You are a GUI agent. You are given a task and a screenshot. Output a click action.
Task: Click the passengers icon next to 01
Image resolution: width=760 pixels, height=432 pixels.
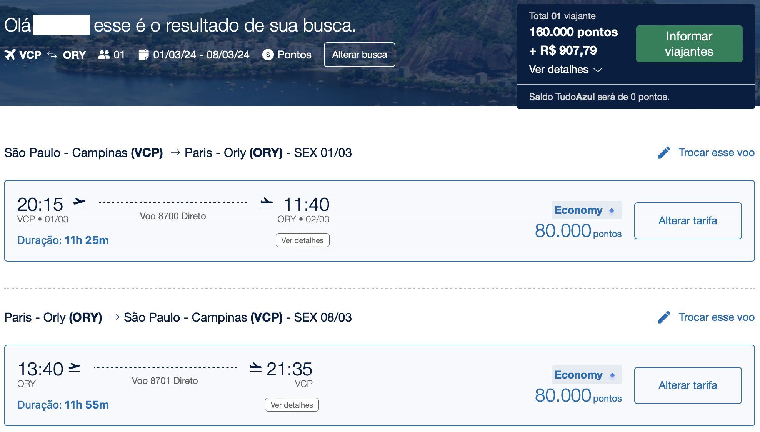point(104,55)
